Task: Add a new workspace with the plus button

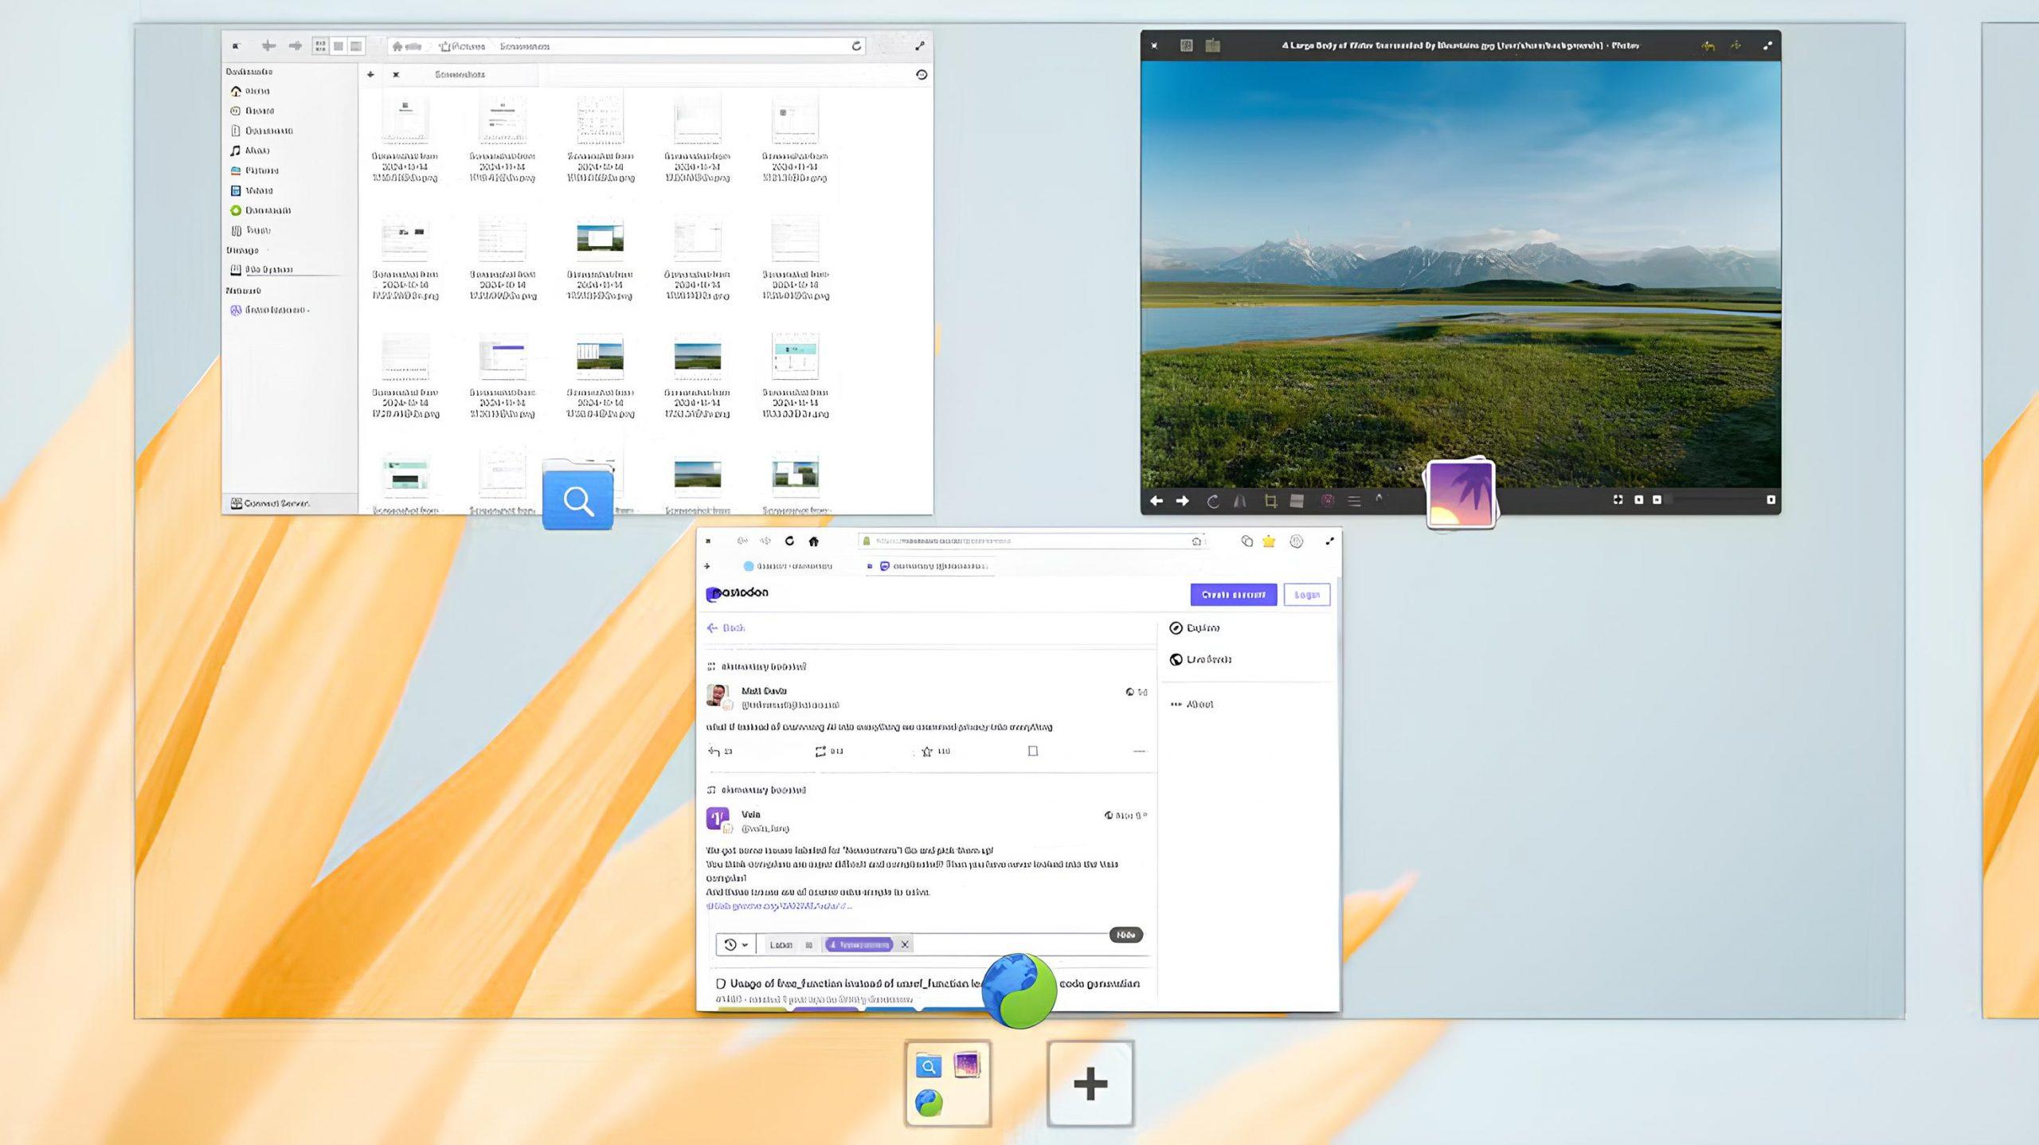Action: point(1090,1084)
